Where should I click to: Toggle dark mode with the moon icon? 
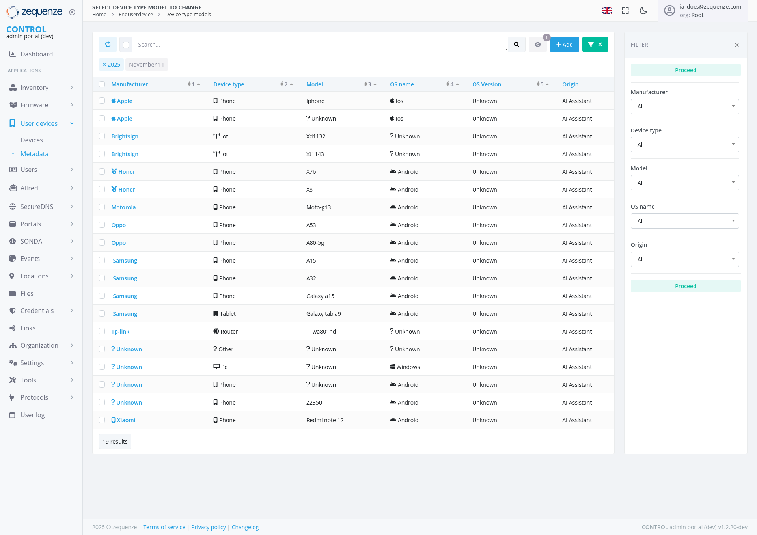click(643, 11)
